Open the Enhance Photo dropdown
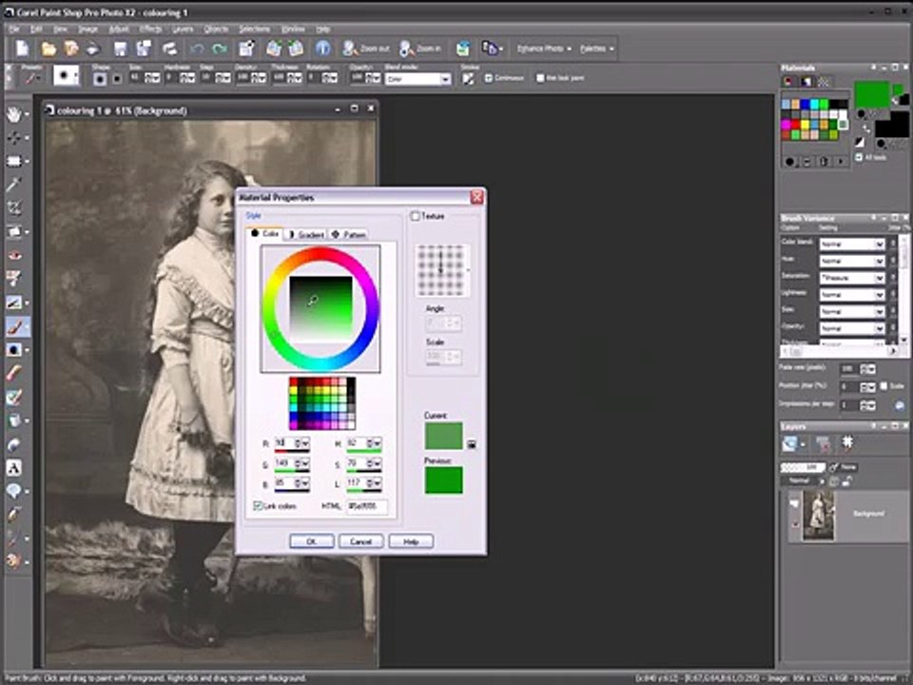Viewport: 913px width, 685px height. [x=544, y=49]
